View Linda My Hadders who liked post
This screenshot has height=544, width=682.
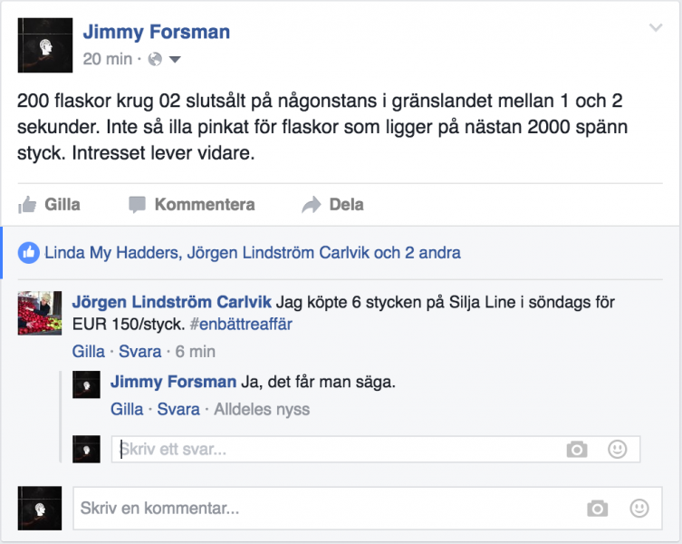coord(111,252)
